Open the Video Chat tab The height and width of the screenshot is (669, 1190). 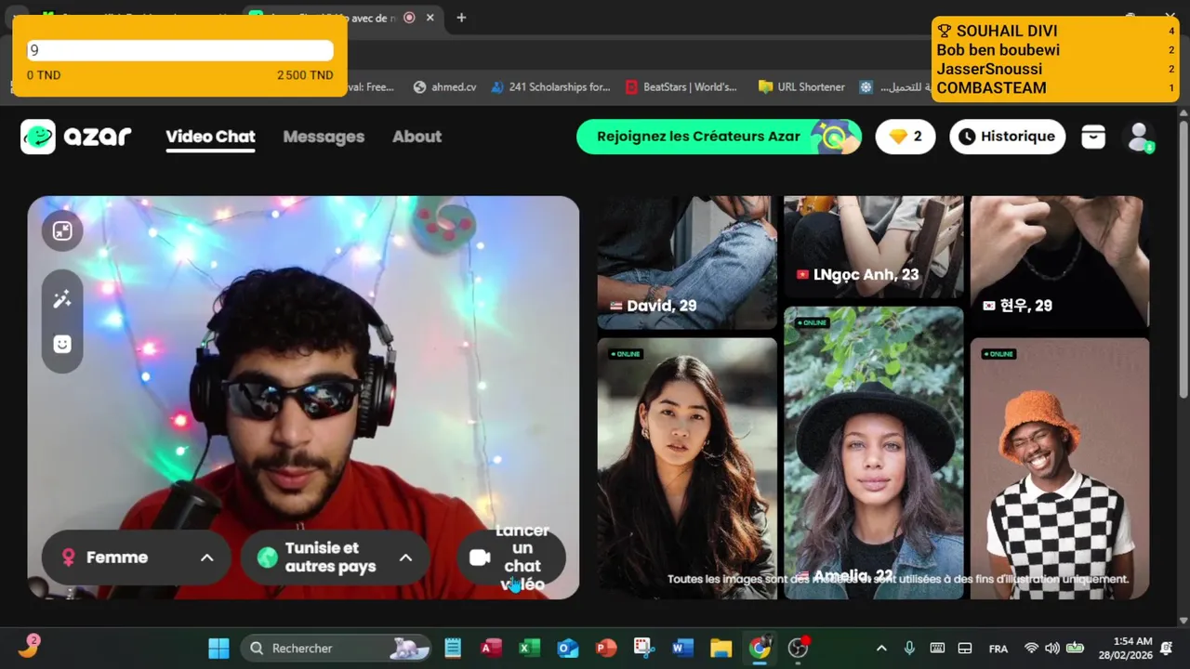tap(210, 137)
